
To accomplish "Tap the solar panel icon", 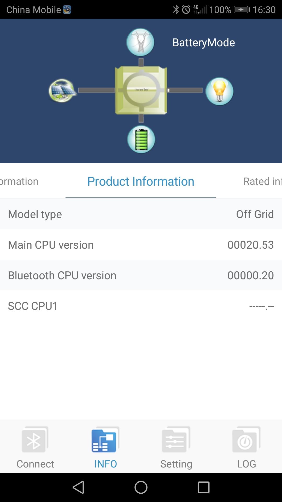I will click(62, 90).
